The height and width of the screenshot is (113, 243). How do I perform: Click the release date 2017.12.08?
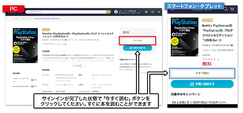(x=60, y=91)
